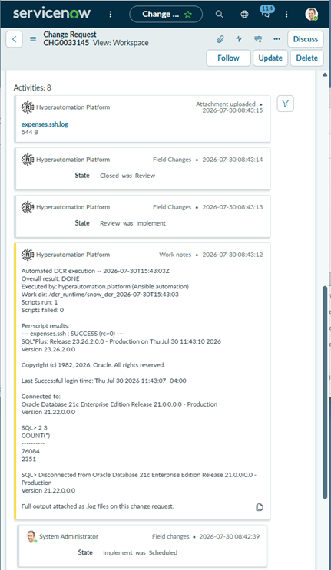Manage attachments via paperclip icon

pyautogui.click(x=220, y=39)
